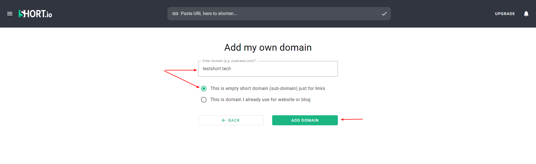Focus the "Paste URL here to shorten" field
Viewport: 536px width, 164px height.
279,14
